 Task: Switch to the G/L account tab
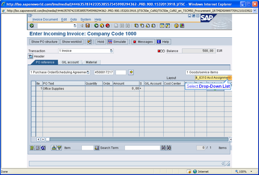[x=70, y=62]
